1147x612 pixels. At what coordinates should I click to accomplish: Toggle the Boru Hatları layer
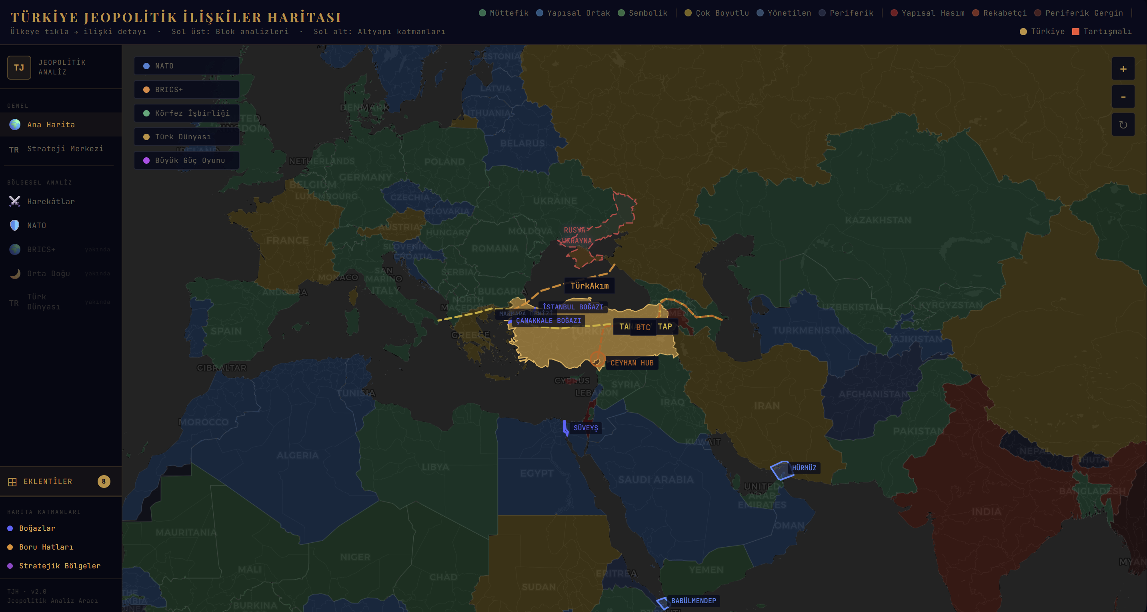click(46, 547)
